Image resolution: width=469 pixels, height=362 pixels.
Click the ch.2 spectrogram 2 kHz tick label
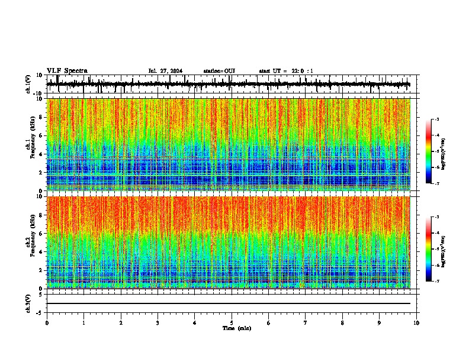(x=41, y=270)
